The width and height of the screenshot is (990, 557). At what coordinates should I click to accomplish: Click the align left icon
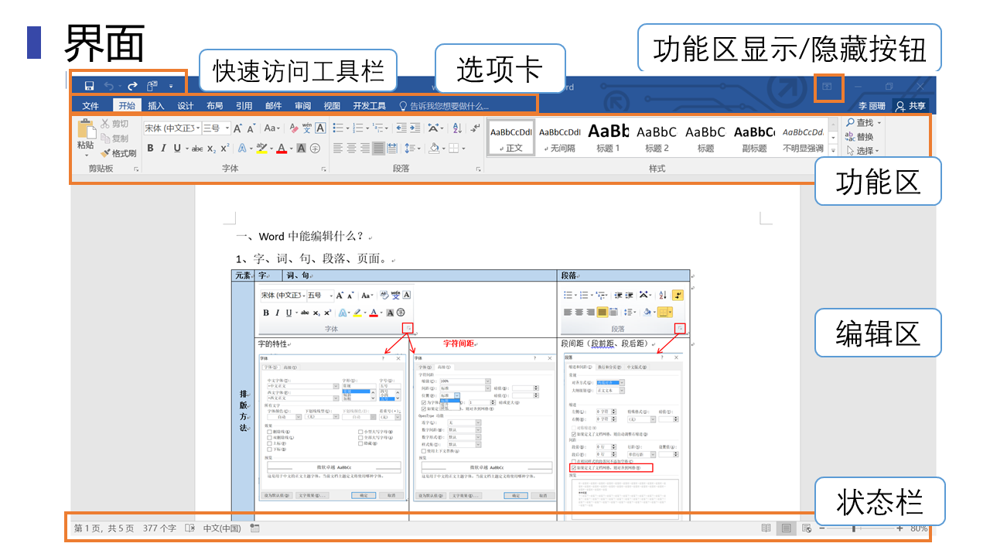coord(338,149)
